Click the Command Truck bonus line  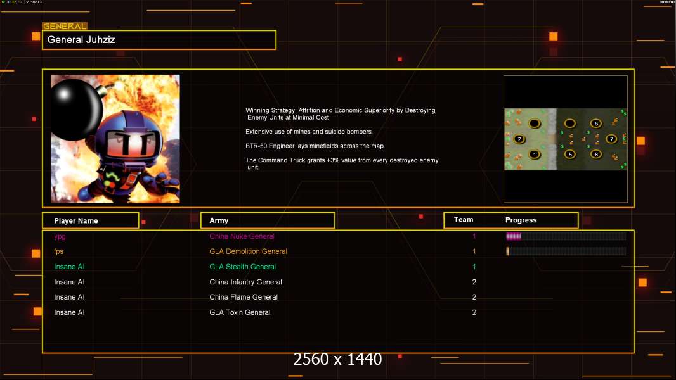pos(342,163)
